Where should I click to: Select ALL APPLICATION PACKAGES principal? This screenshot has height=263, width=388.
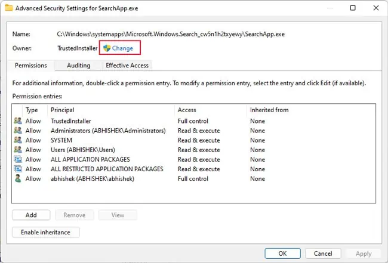pyautogui.click(x=90, y=159)
